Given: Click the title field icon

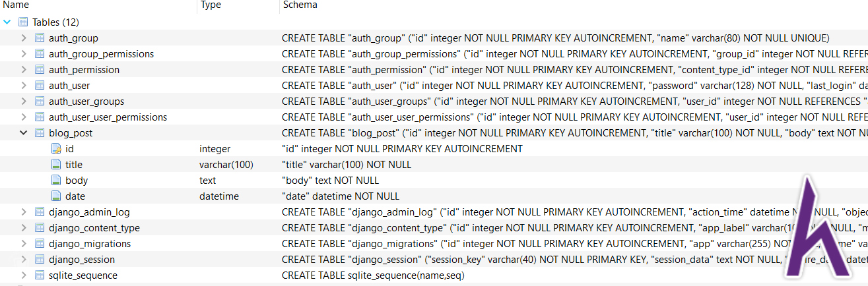Looking at the screenshot, I should [x=56, y=165].
